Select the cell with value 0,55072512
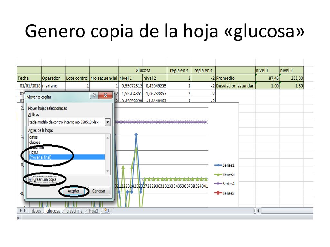330x247 pixels. coord(131,86)
